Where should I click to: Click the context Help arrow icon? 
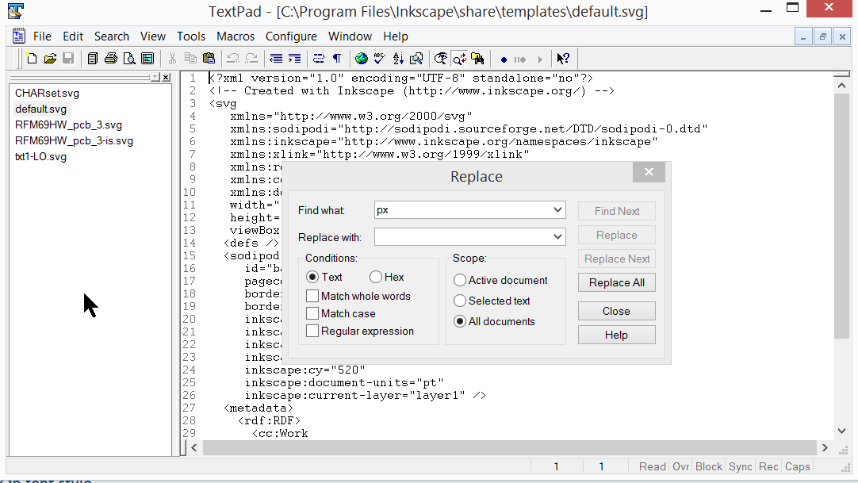pyautogui.click(x=563, y=59)
